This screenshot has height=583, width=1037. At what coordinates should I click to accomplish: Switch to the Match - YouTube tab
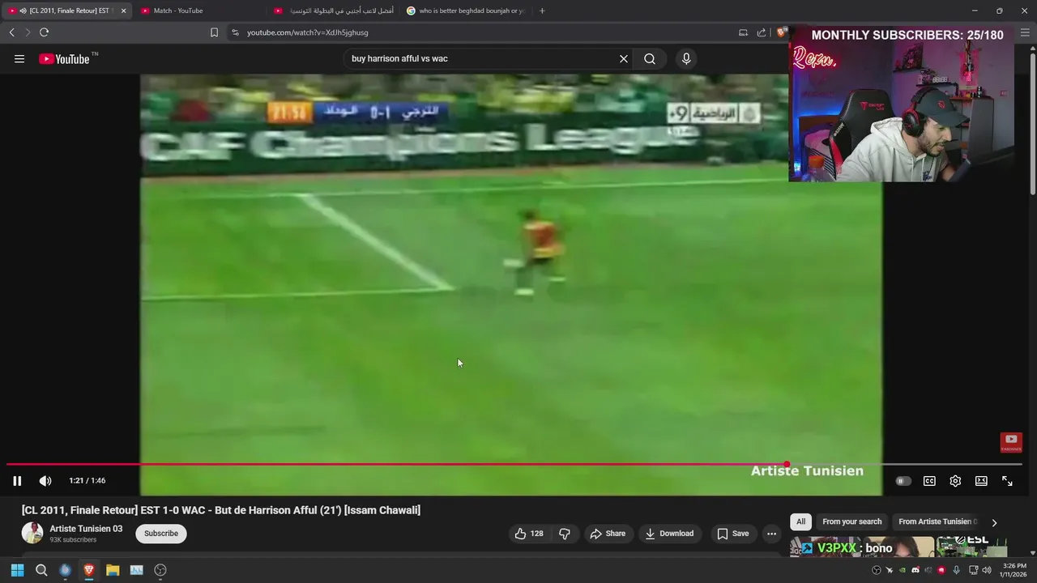[198, 11]
